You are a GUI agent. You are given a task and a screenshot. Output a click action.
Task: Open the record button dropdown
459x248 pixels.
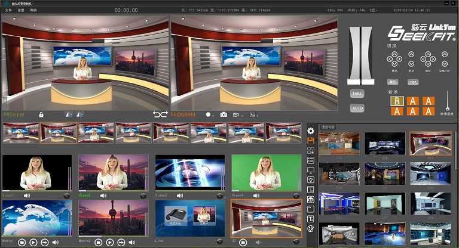pyautogui.click(x=213, y=114)
